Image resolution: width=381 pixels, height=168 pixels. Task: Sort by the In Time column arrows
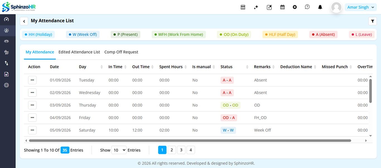126,67
